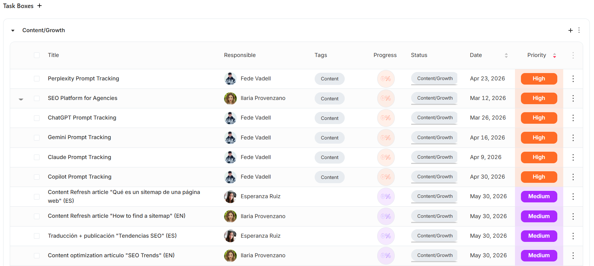Expand subtasks of SEO Platform for Agencies
594x266 pixels.
(x=21, y=99)
